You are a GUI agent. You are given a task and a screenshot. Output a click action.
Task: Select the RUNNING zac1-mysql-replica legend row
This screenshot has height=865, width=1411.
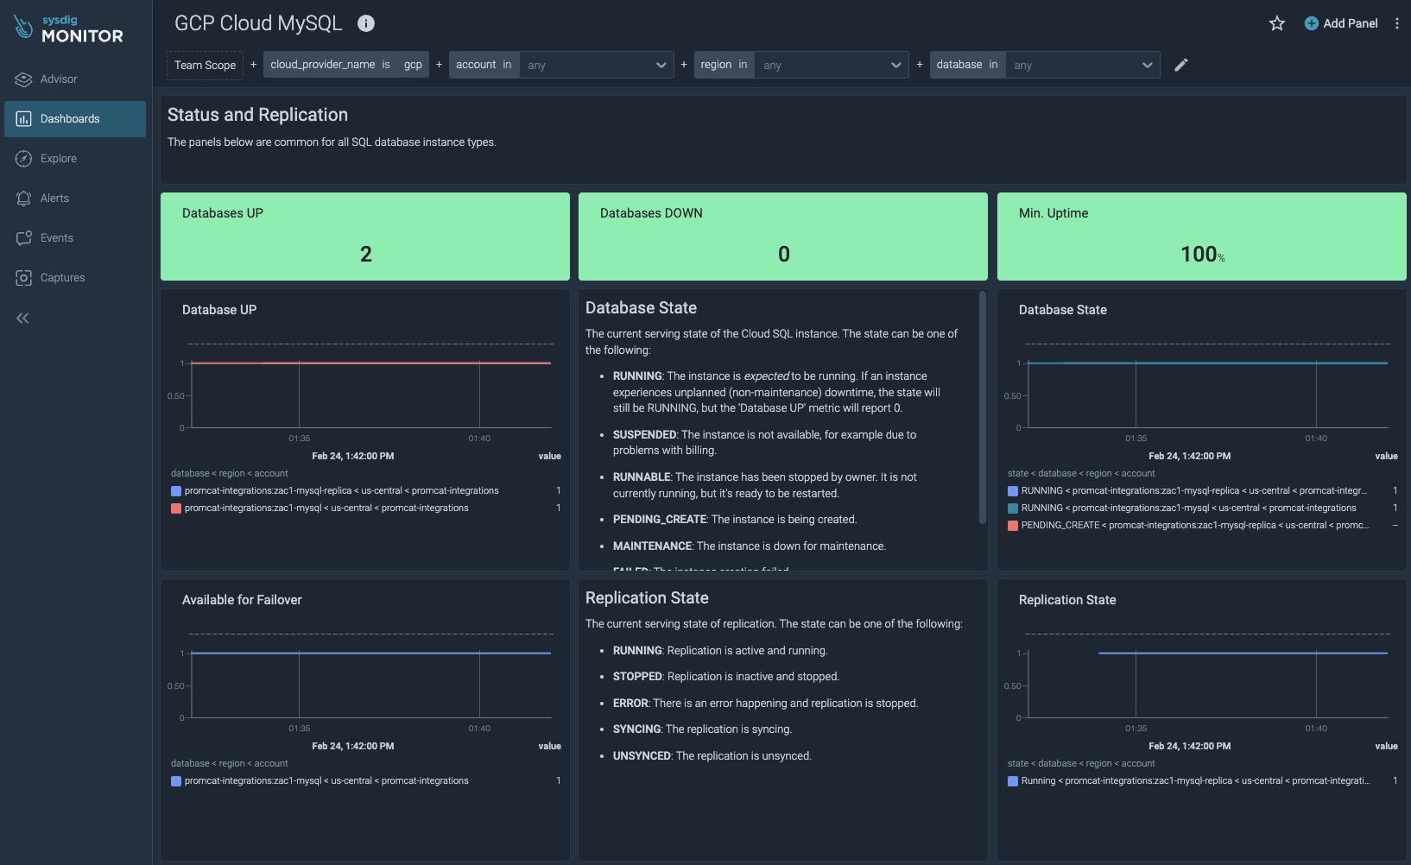click(1203, 491)
